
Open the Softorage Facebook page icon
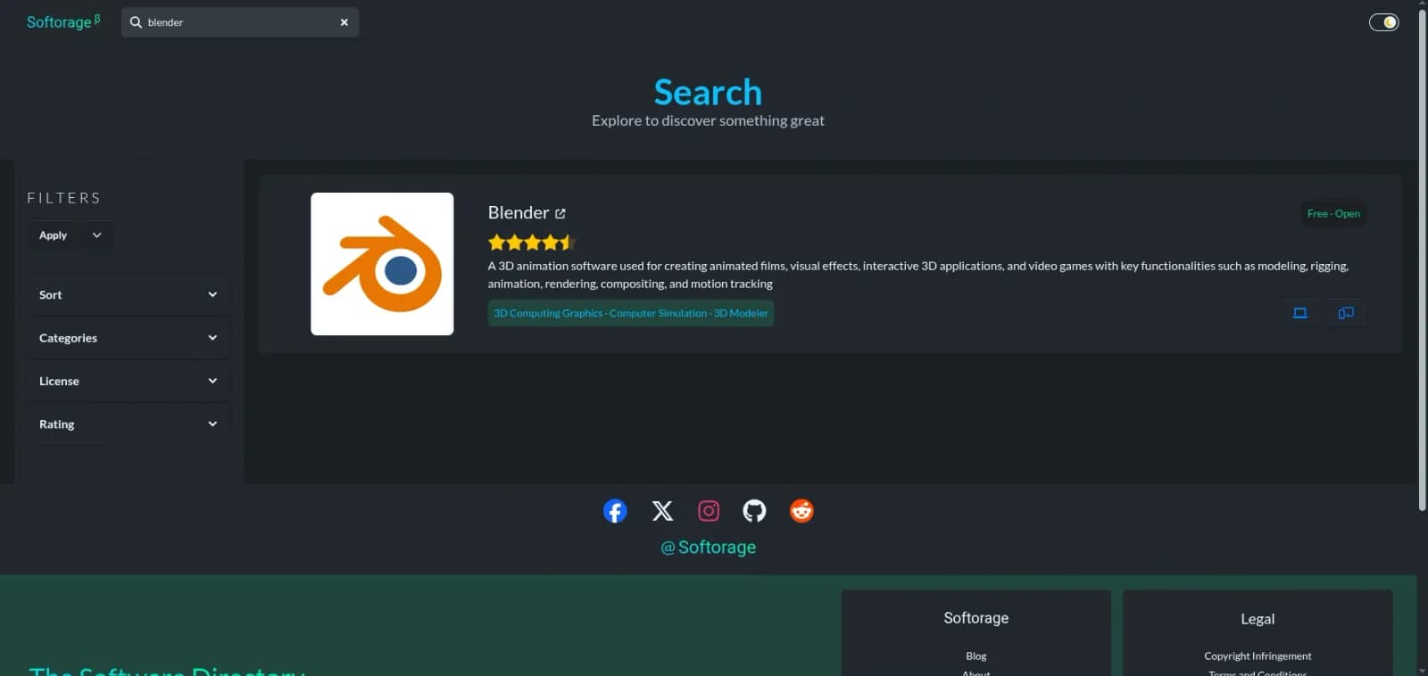click(x=615, y=511)
